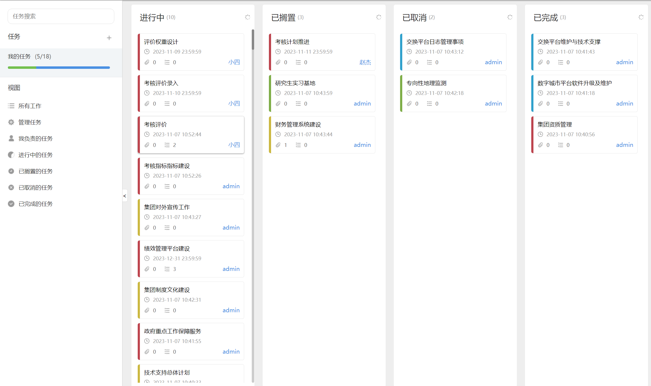Image resolution: width=651 pixels, height=386 pixels.
Task: Click the settings icon on 进行中 column
Action: point(247,17)
